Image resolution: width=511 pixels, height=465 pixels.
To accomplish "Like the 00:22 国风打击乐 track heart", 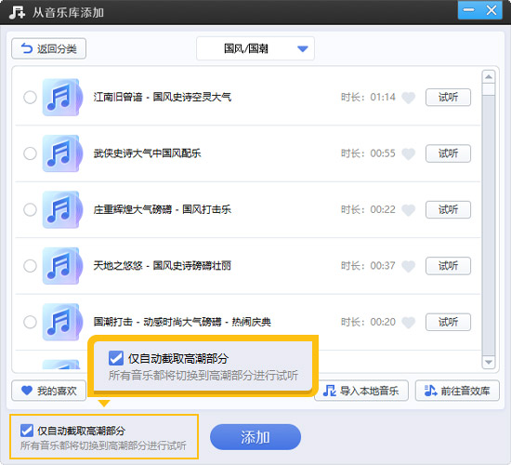I will click(x=409, y=210).
